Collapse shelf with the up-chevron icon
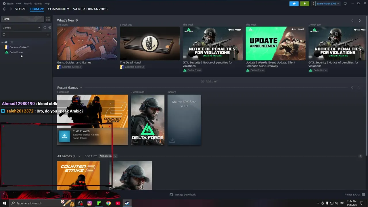The width and height of the screenshot is (368, 207). coord(360,156)
